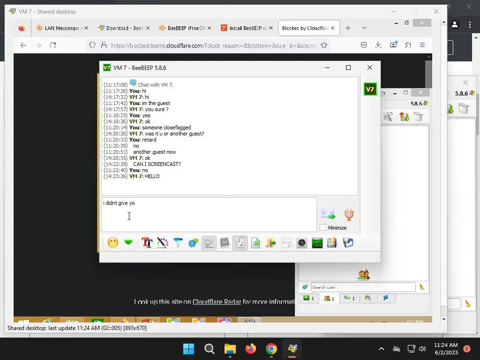Show hidden system tray icons chevron
The width and height of the screenshot is (480, 360).
click(x=382, y=349)
